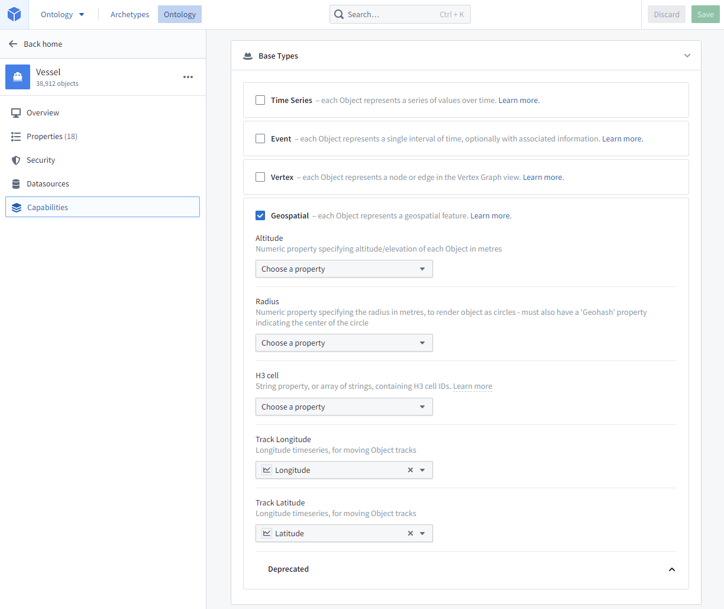This screenshot has width=724, height=609.
Task: Toggle the Deprecated section chevron
Action: point(672,569)
